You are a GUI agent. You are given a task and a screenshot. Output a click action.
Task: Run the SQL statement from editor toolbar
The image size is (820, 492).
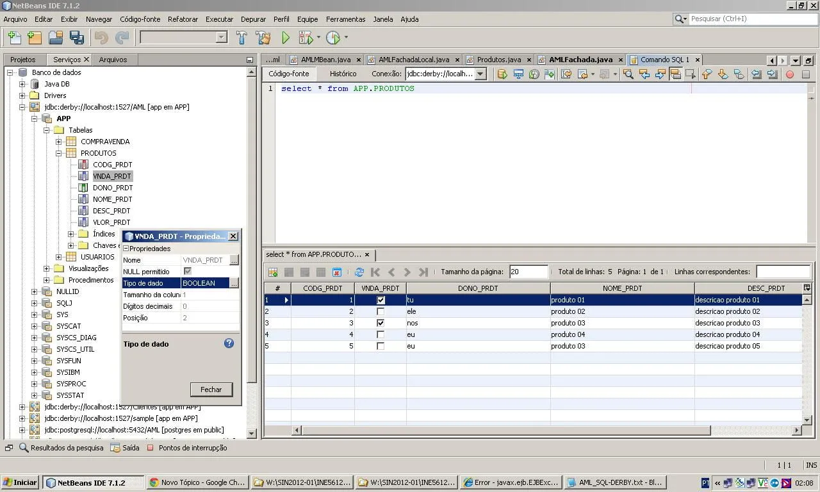pyautogui.click(x=502, y=74)
